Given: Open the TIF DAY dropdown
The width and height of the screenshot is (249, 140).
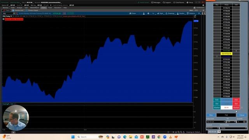Looking at the screenshot, I should click(x=231, y=122).
